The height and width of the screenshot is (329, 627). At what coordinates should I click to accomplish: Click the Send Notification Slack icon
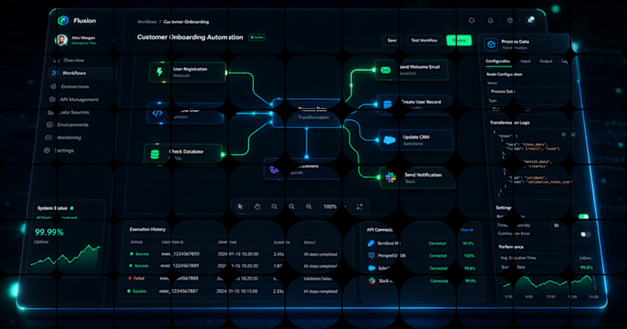[390, 178]
